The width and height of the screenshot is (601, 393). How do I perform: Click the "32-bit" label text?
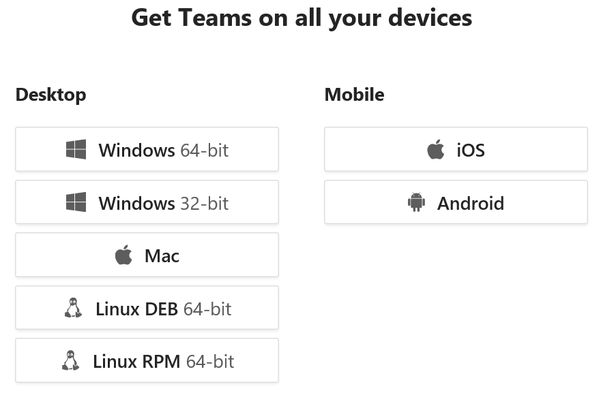(x=204, y=203)
